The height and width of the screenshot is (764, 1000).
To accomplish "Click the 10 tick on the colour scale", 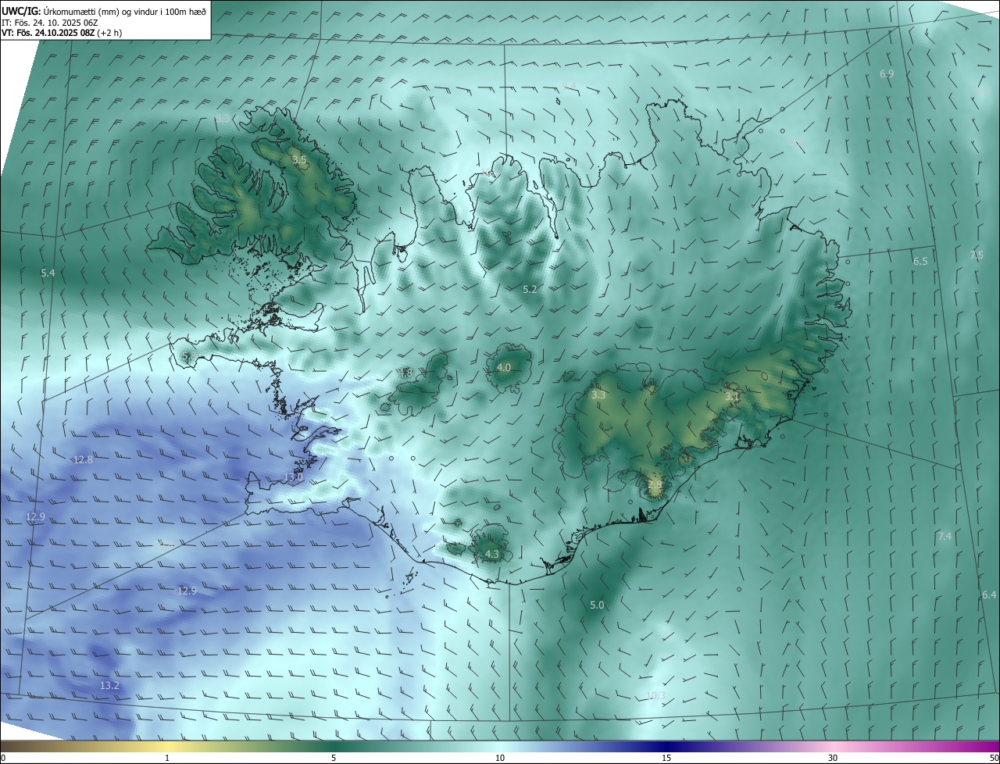I will coord(500,758).
